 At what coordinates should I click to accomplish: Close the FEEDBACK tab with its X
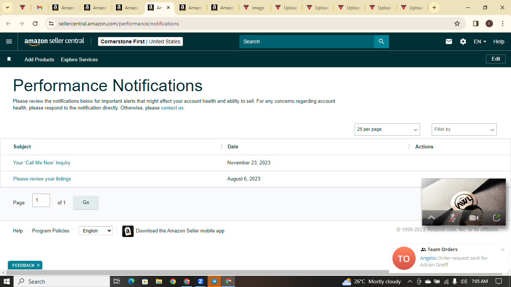[38, 265]
